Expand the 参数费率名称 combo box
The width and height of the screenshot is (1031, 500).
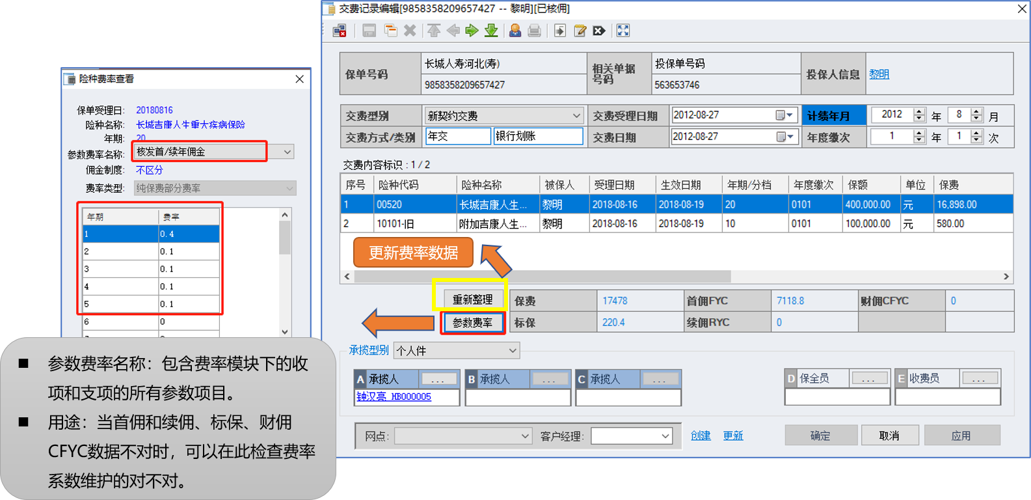coord(287,152)
